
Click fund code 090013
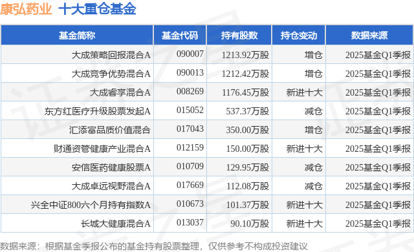tap(190, 73)
